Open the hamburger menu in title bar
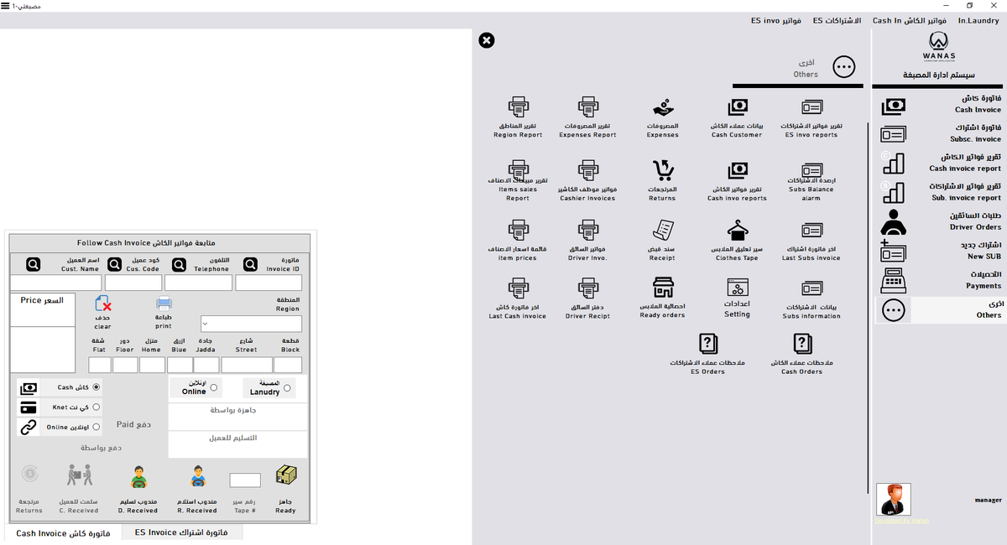Viewport: 1007px width, 545px height. (6, 6)
